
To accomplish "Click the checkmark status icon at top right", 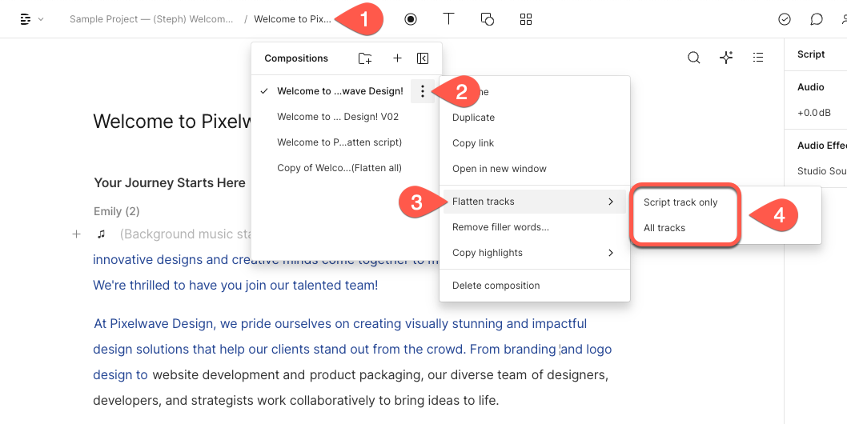I will click(785, 19).
